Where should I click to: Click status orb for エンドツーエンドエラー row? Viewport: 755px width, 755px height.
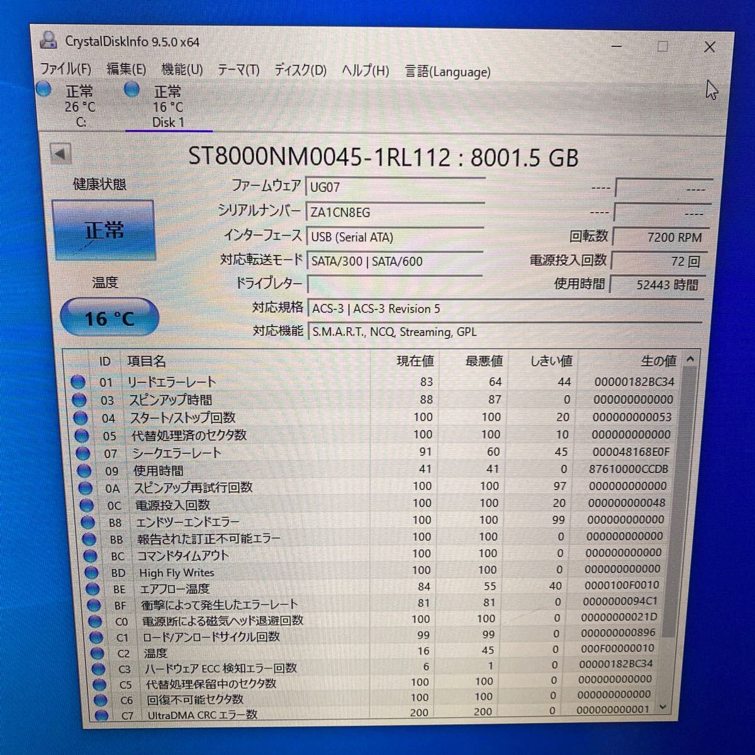coord(88,522)
